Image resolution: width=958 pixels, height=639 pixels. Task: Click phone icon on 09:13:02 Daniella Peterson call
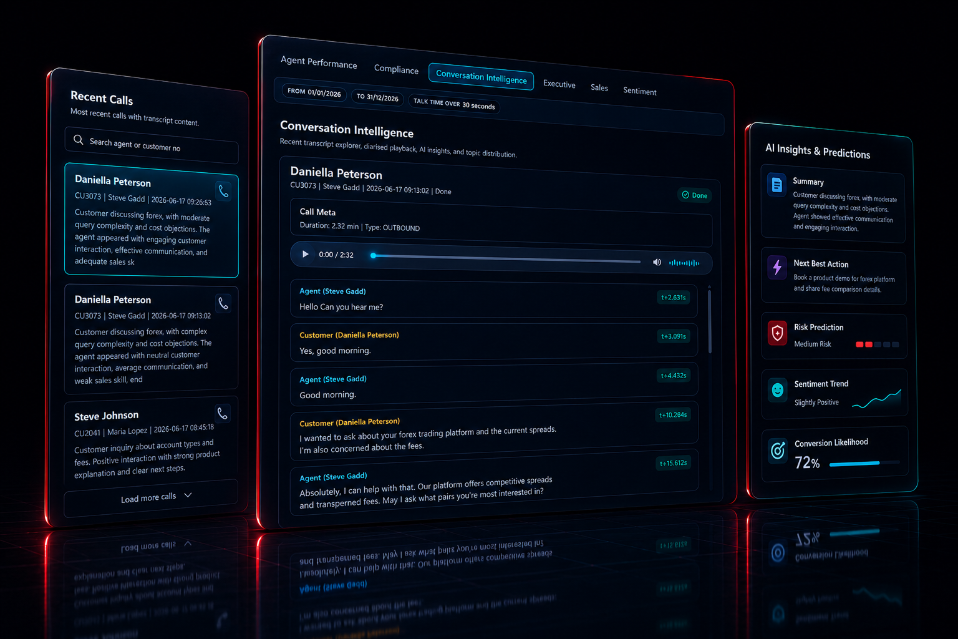point(223,303)
